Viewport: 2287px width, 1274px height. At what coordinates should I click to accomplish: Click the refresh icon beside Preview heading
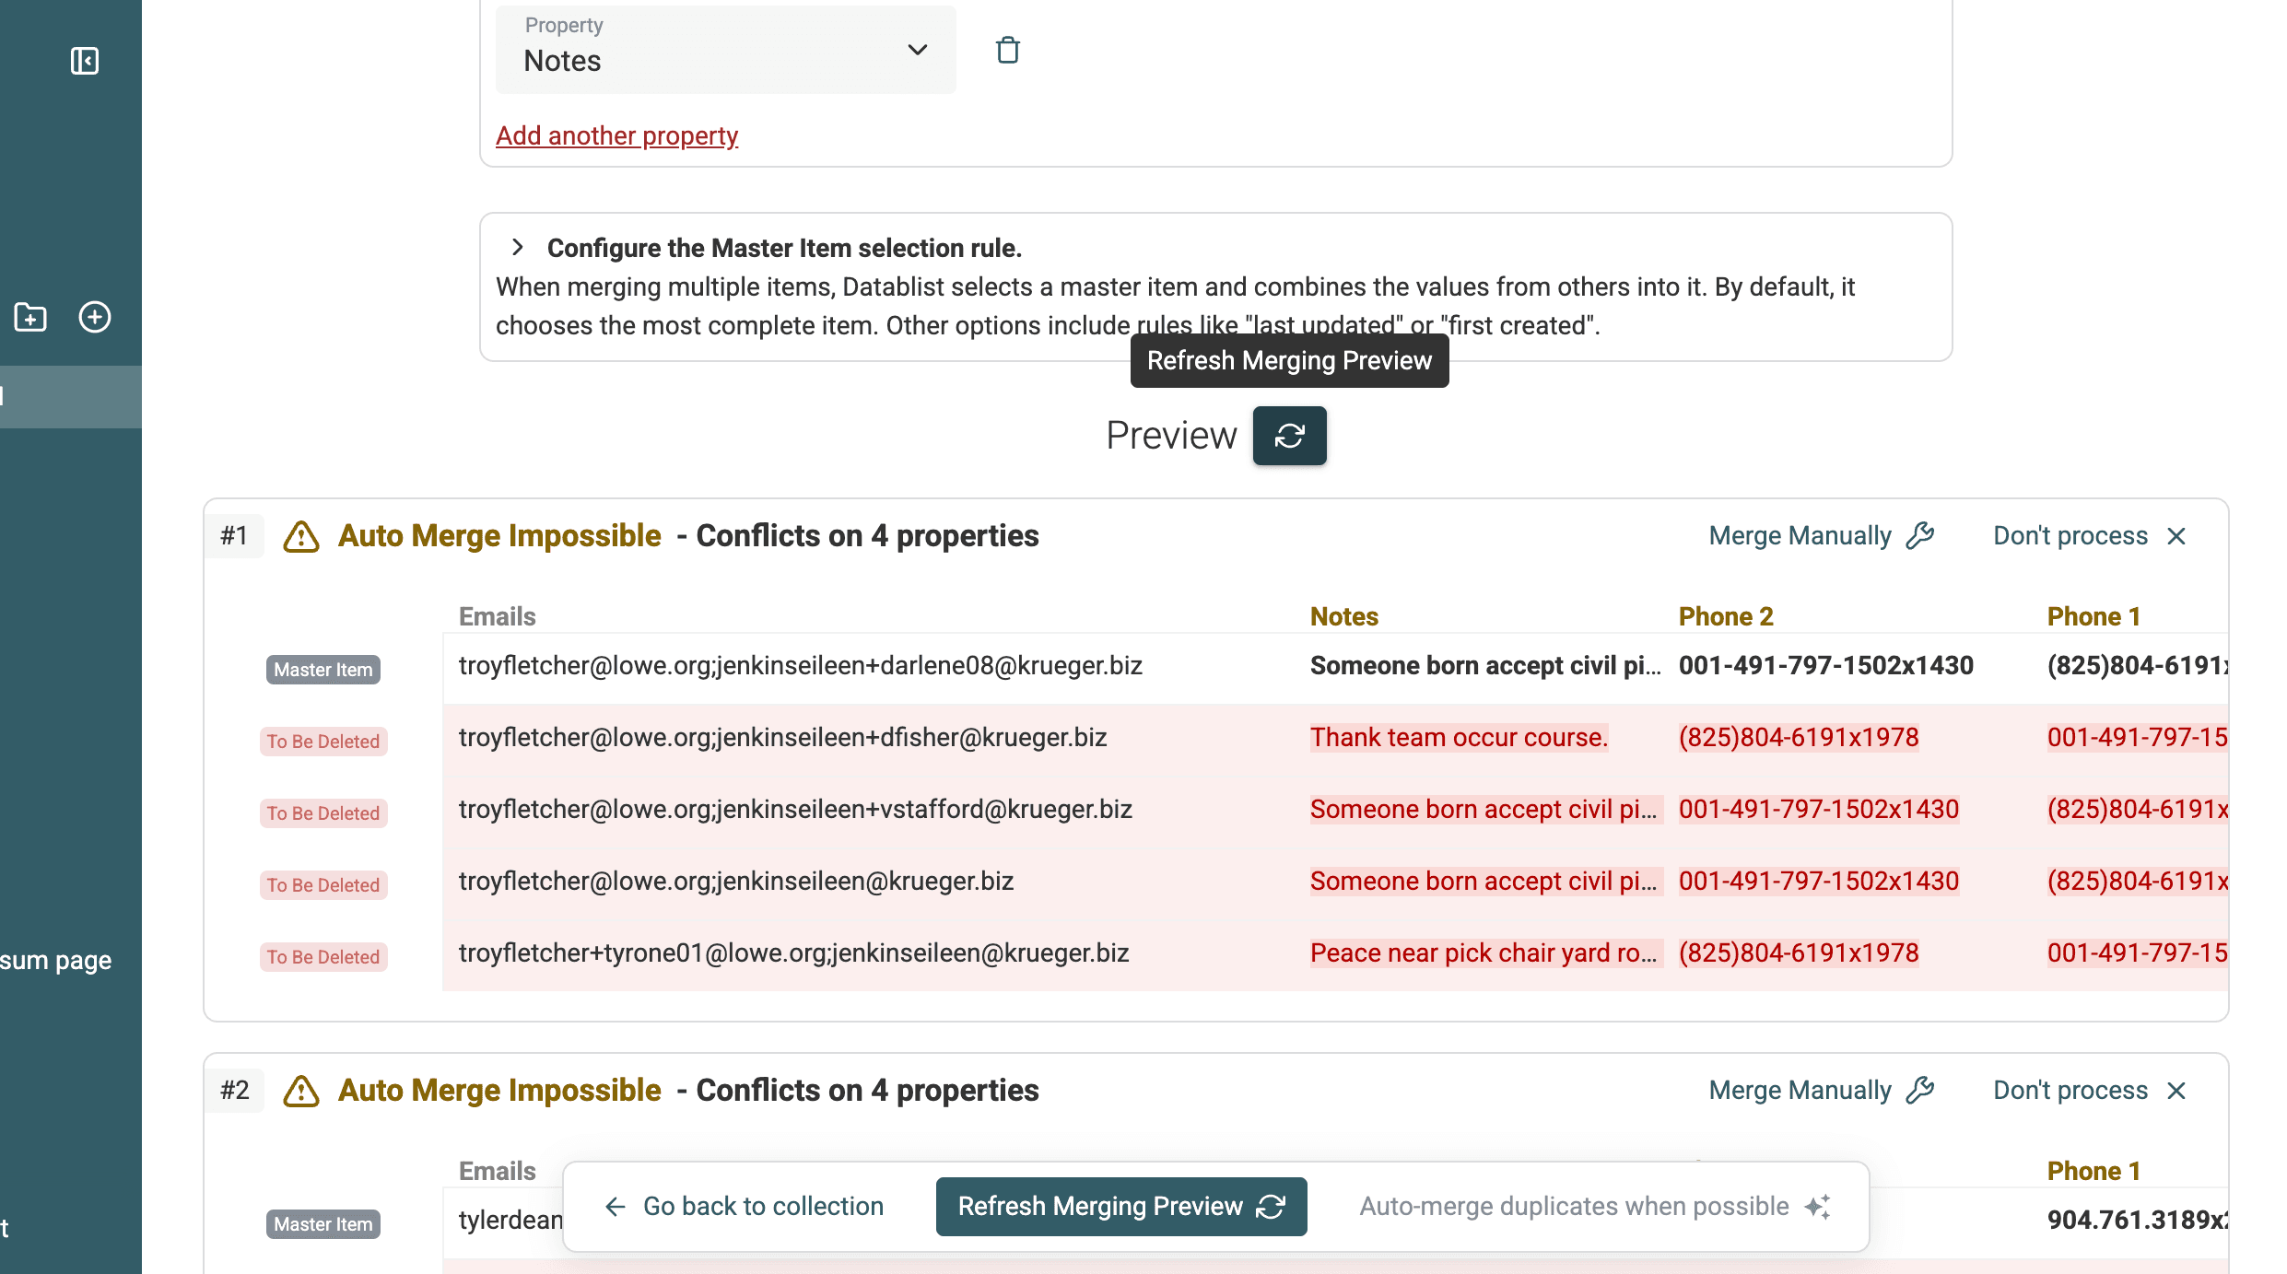[1289, 435]
